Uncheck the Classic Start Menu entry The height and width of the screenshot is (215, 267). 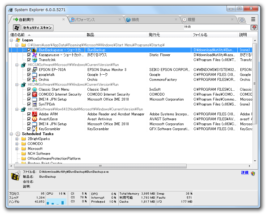point(29,89)
